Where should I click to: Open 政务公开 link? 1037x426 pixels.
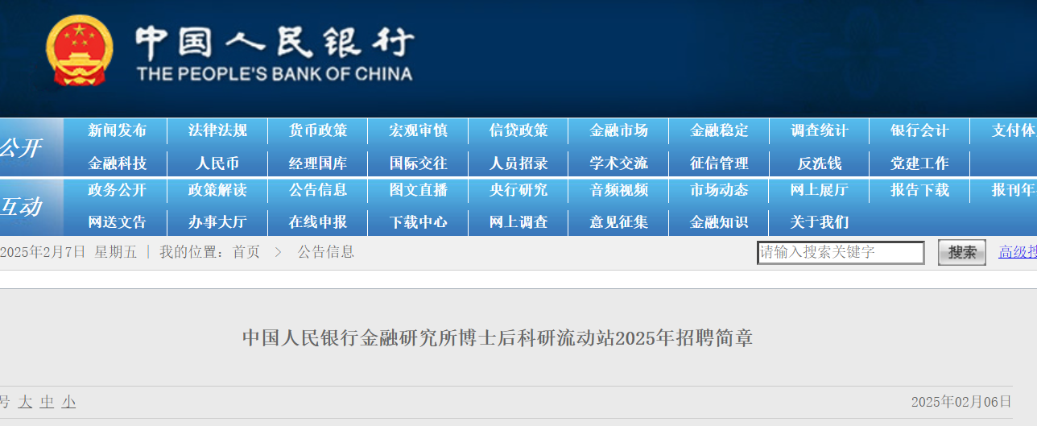coord(118,190)
